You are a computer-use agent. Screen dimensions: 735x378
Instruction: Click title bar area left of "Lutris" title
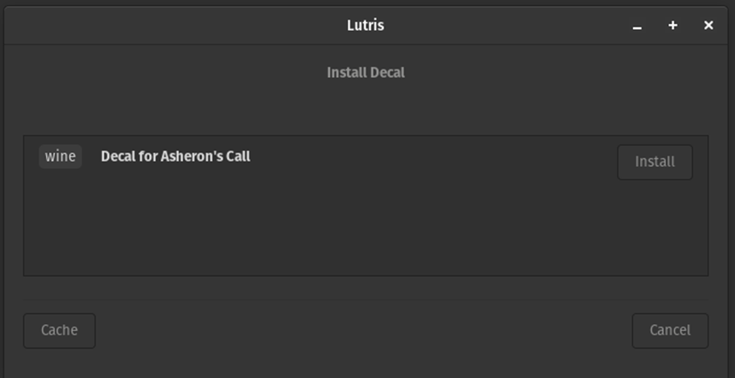[x=171, y=25]
